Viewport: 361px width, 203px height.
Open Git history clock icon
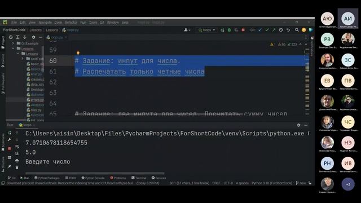pyautogui.click(x=281, y=30)
